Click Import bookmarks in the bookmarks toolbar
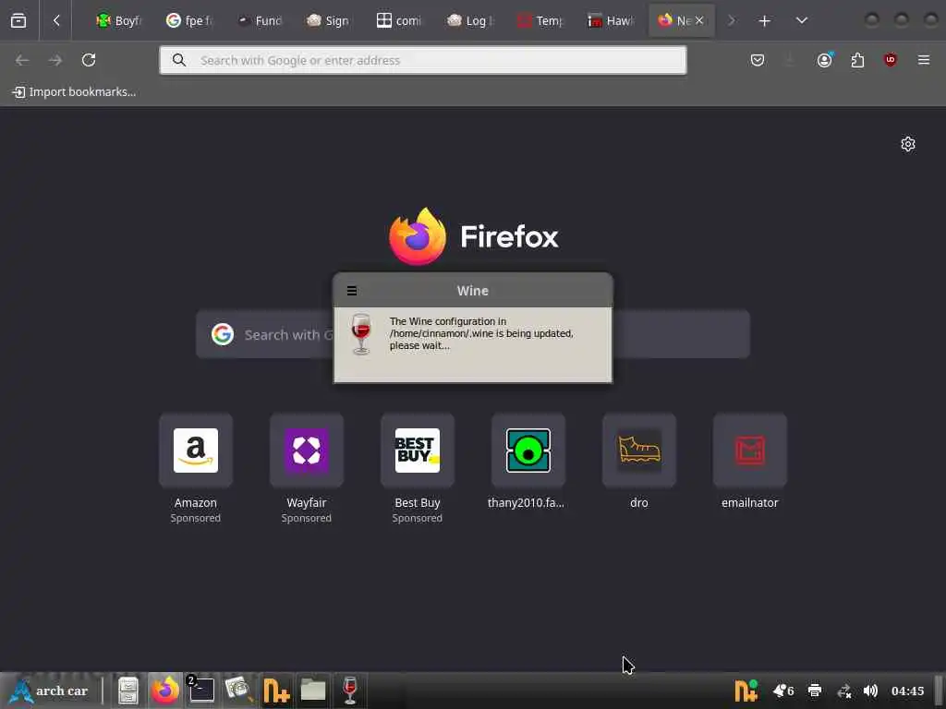The width and height of the screenshot is (946, 709). (x=74, y=91)
